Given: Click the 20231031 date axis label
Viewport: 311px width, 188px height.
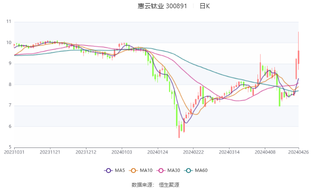Looking at the screenshot, I should point(14,152).
